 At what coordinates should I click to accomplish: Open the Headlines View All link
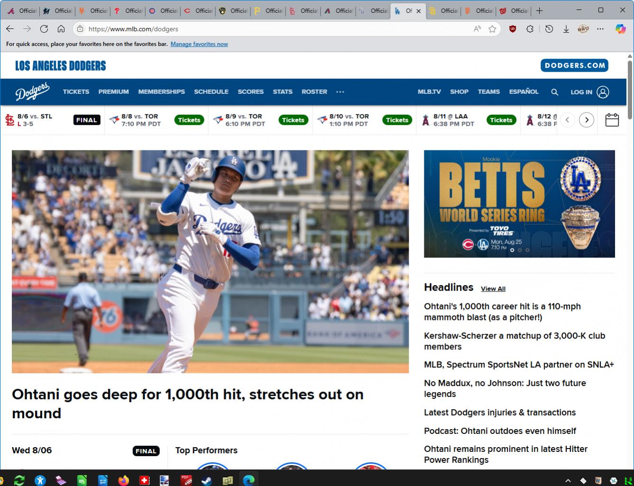pyautogui.click(x=493, y=289)
